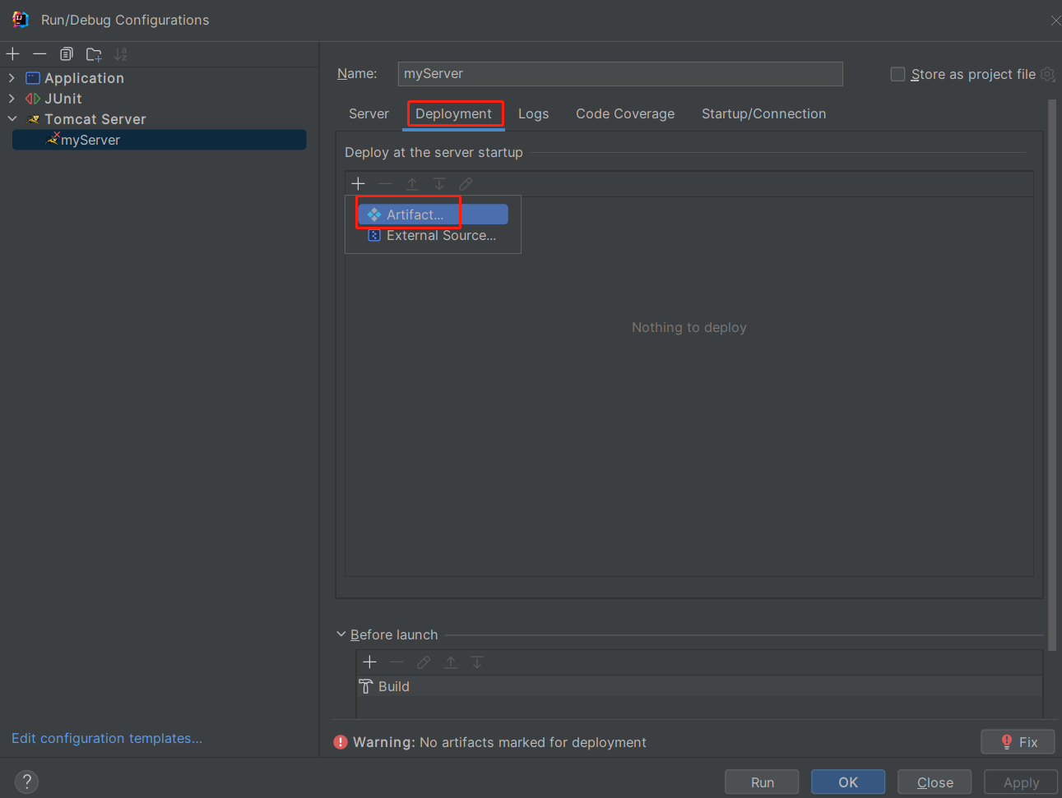
Task: Click the Close button
Action: coord(934,782)
